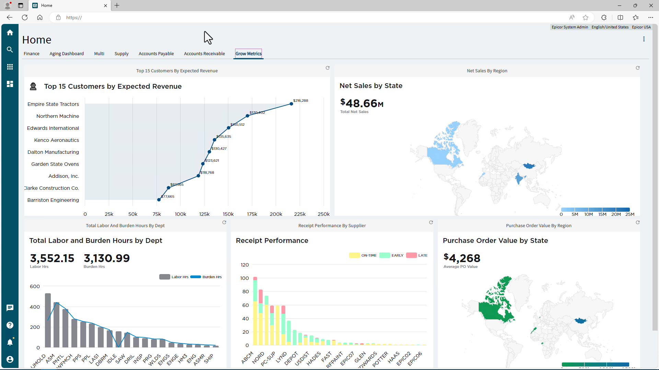Click the dashboard tiles sidebar icon
The image size is (659, 370).
10,84
